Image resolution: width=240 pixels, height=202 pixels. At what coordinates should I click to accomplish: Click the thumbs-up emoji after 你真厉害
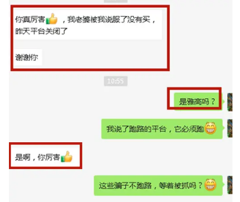point(52,19)
